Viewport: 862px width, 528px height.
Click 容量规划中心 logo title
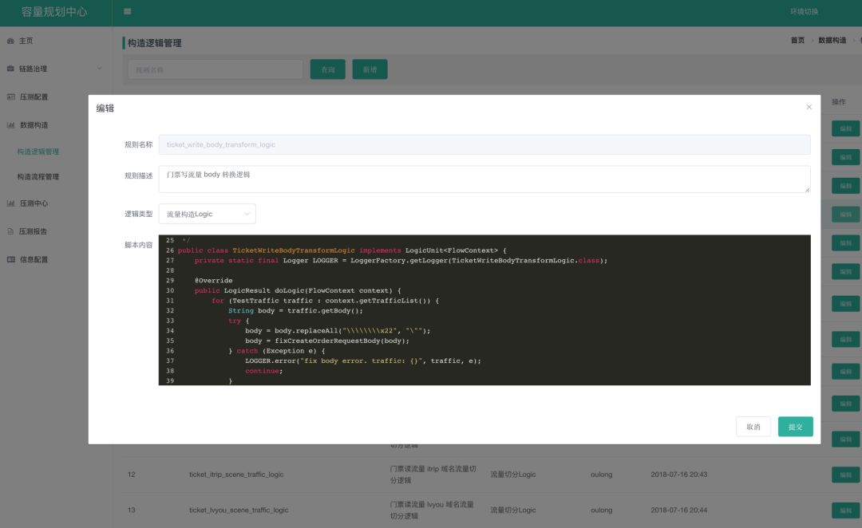[x=54, y=11]
